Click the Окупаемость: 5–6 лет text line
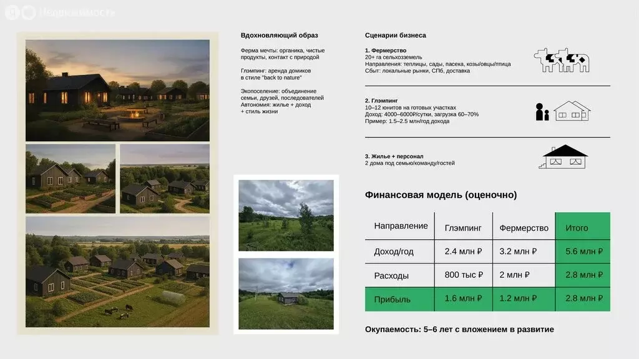Image resolution: width=639 pixels, height=359 pixels. [459, 329]
